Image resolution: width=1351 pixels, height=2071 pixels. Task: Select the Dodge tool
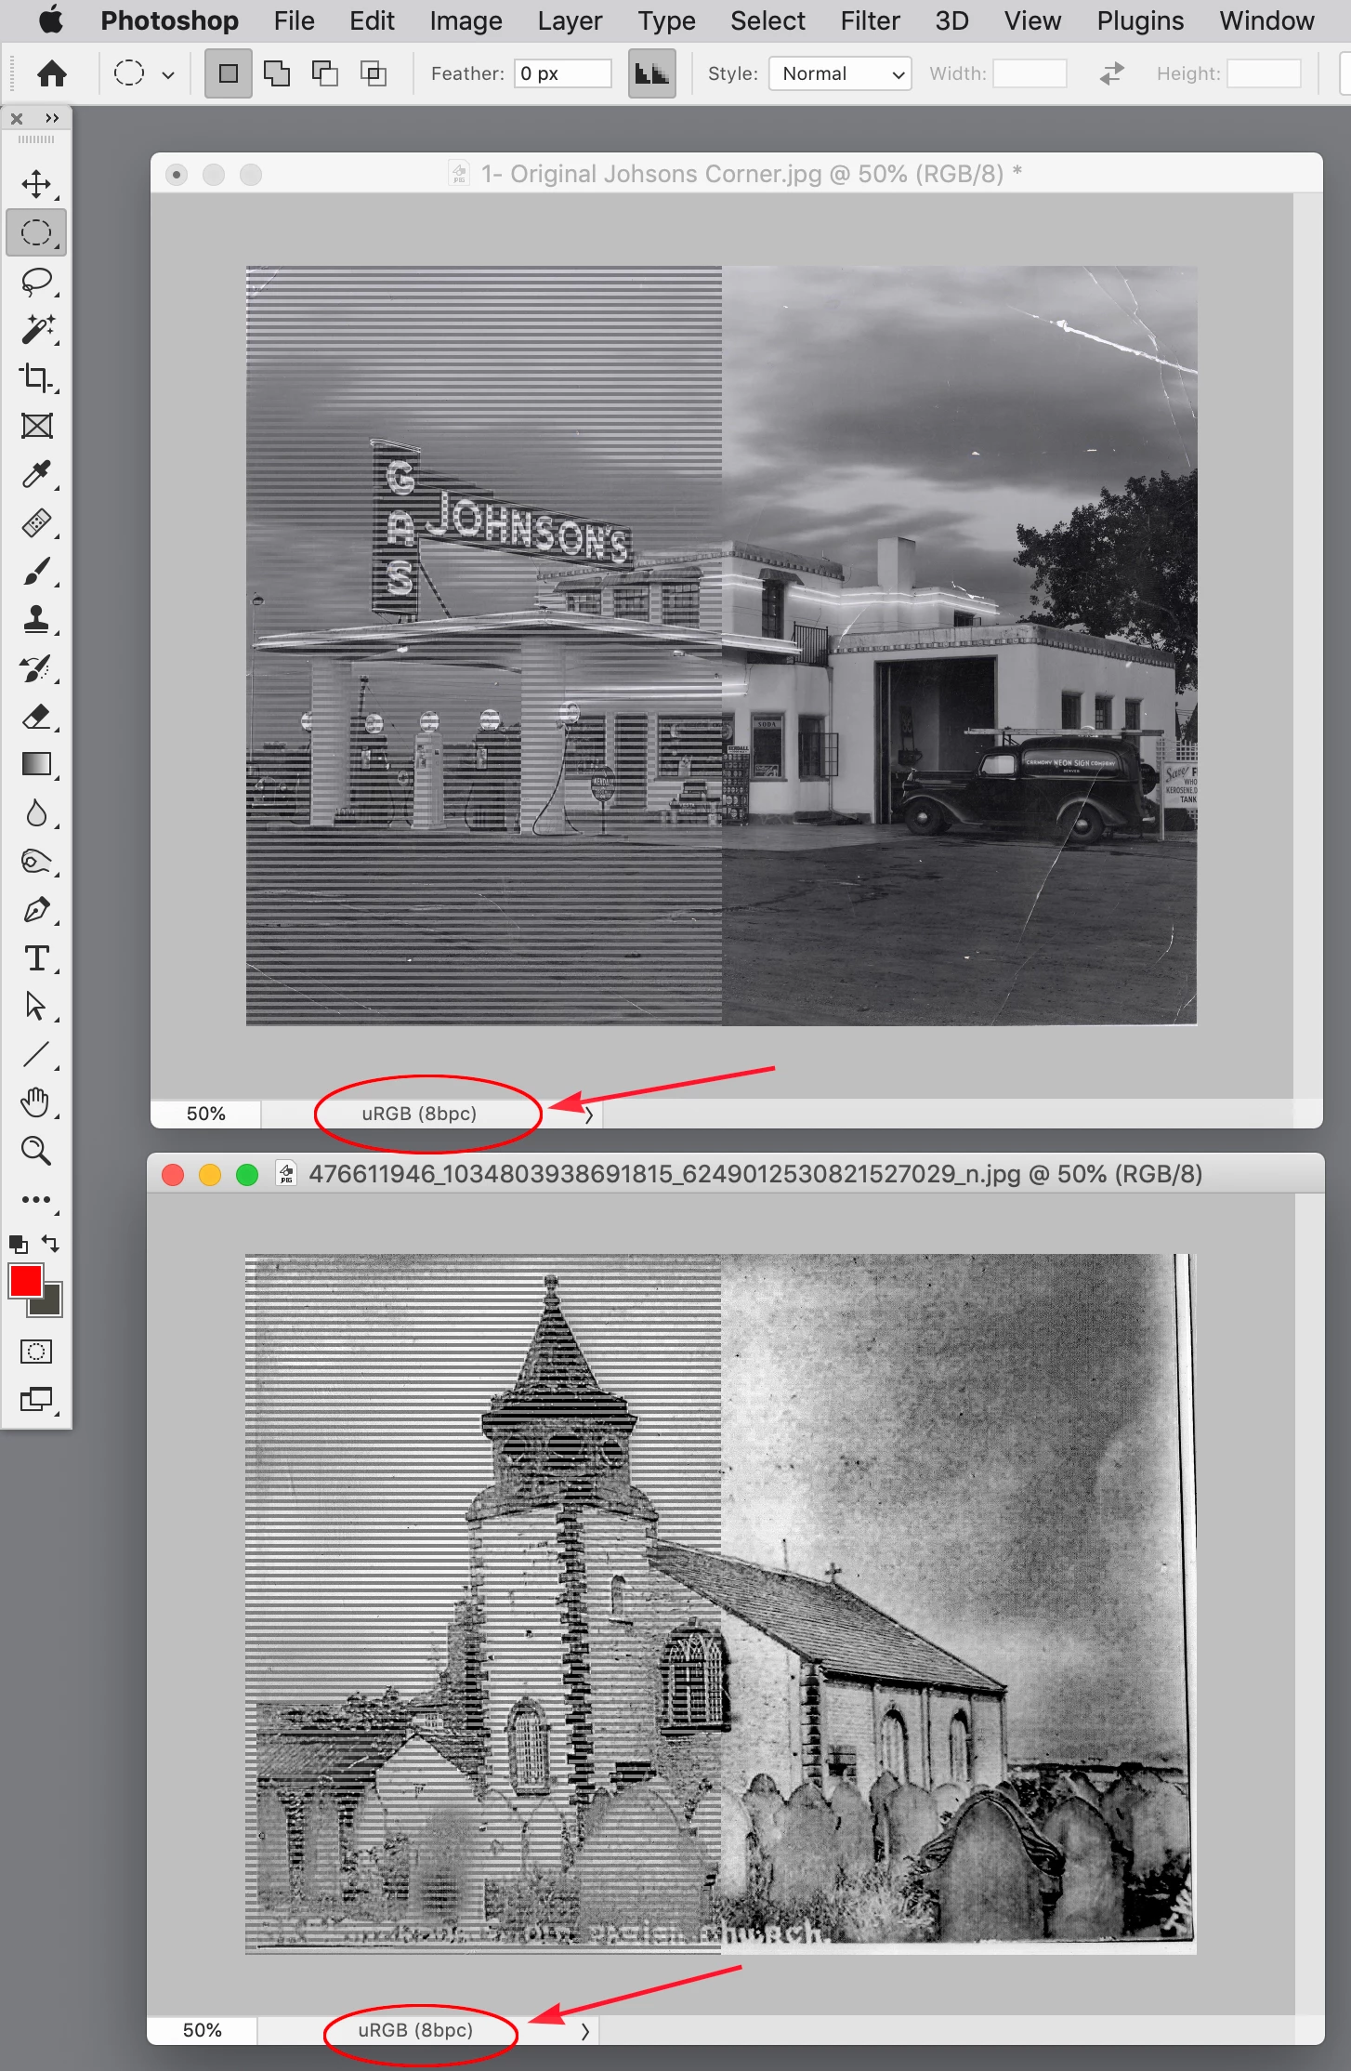click(x=36, y=862)
